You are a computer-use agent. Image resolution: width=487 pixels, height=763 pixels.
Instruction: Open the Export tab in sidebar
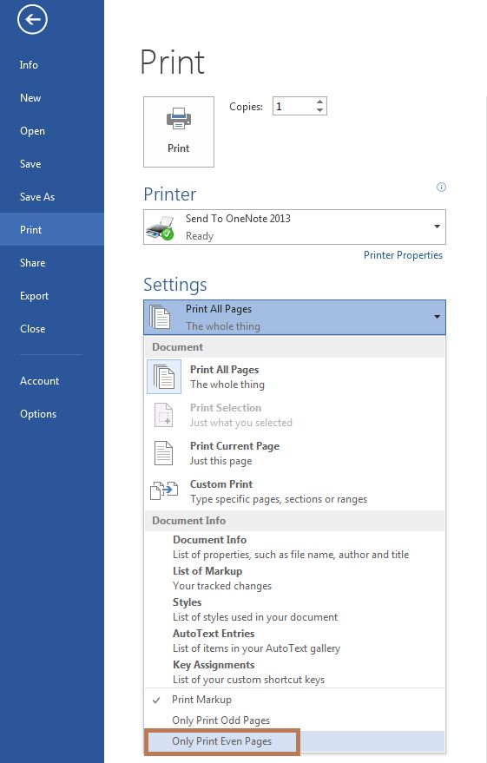52,296
